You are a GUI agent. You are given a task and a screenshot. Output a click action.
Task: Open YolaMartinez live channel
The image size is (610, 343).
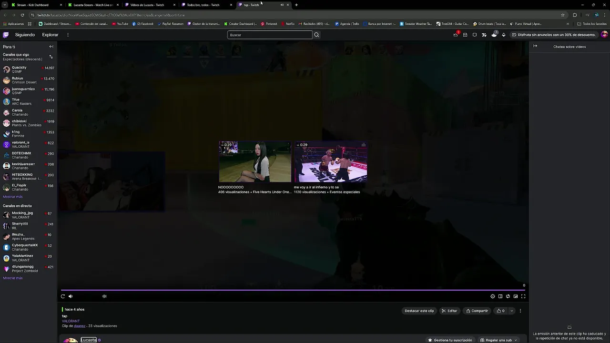(x=29, y=258)
